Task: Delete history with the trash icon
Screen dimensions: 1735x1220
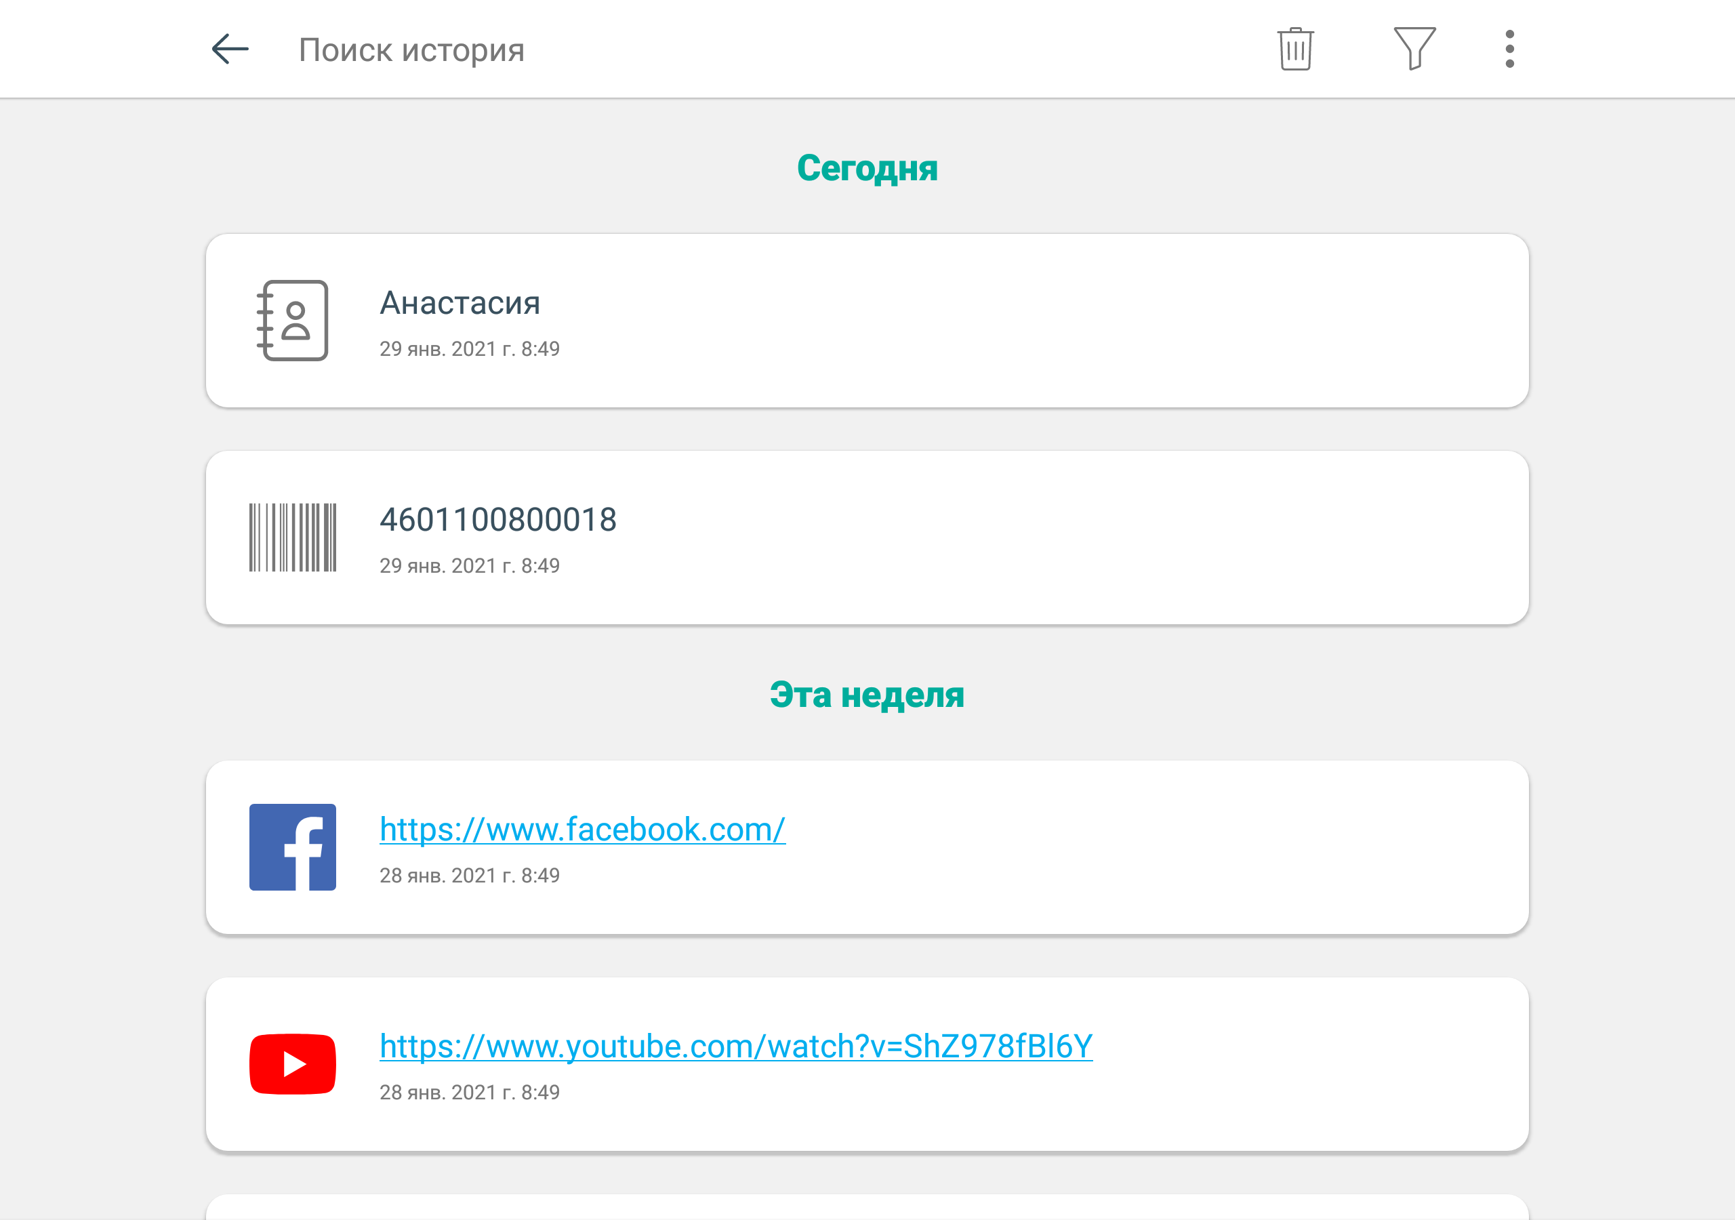Action: coord(1295,49)
